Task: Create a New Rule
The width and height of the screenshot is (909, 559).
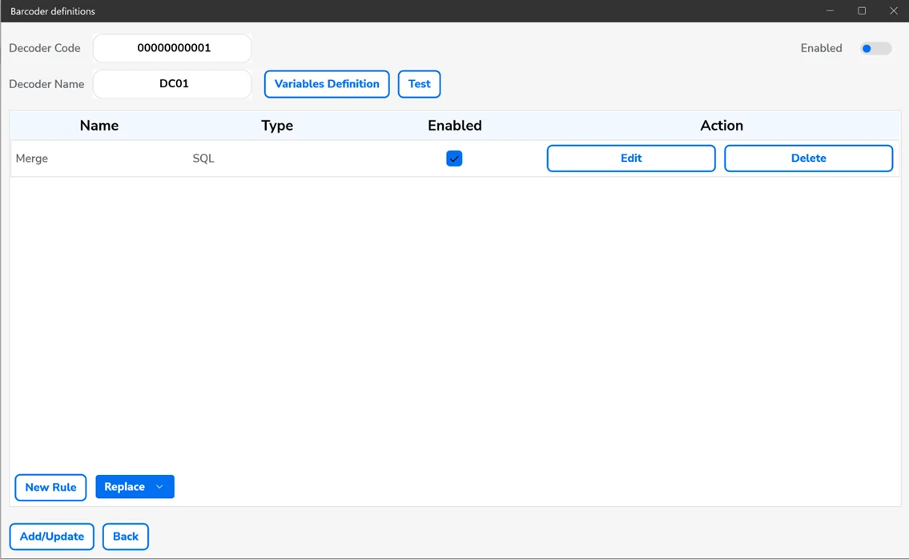Action: click(50, 487)
